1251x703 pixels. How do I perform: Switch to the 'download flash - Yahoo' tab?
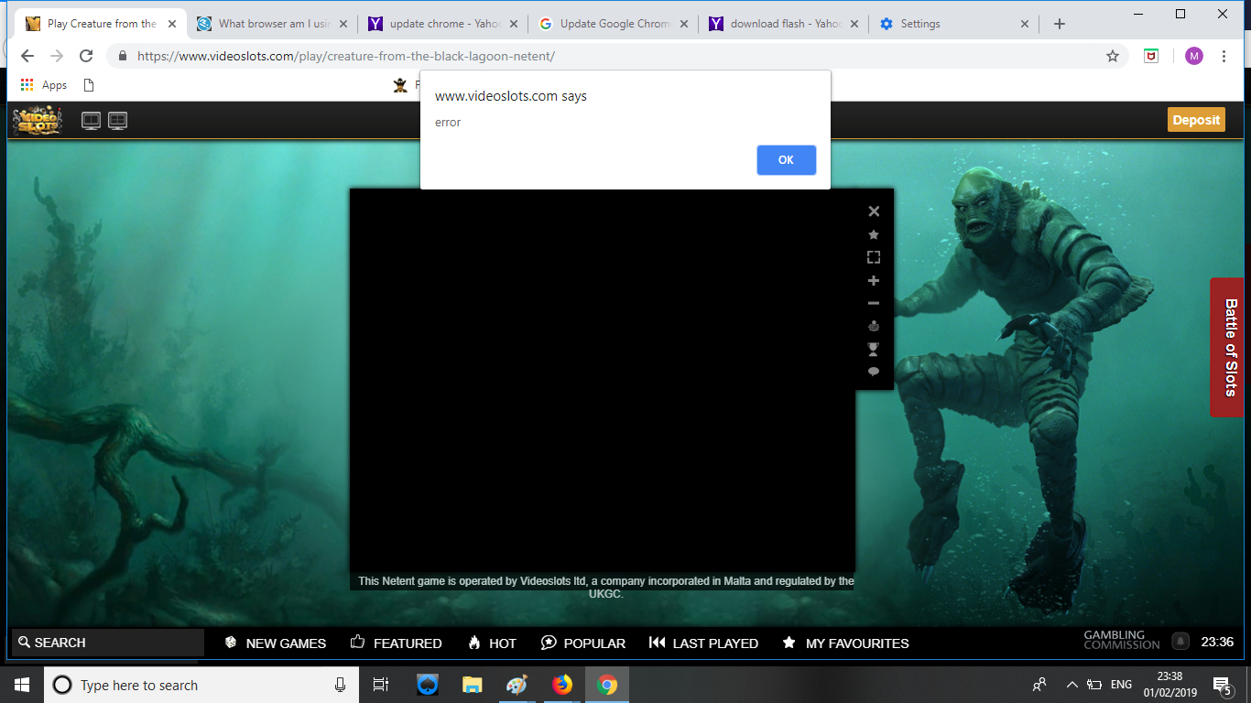pyautogui.click(x=784, y=24)
